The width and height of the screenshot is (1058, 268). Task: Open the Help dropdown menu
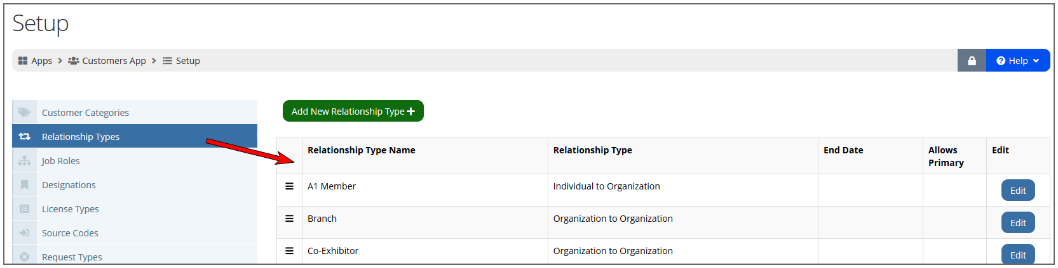(x=1018, y=61)
